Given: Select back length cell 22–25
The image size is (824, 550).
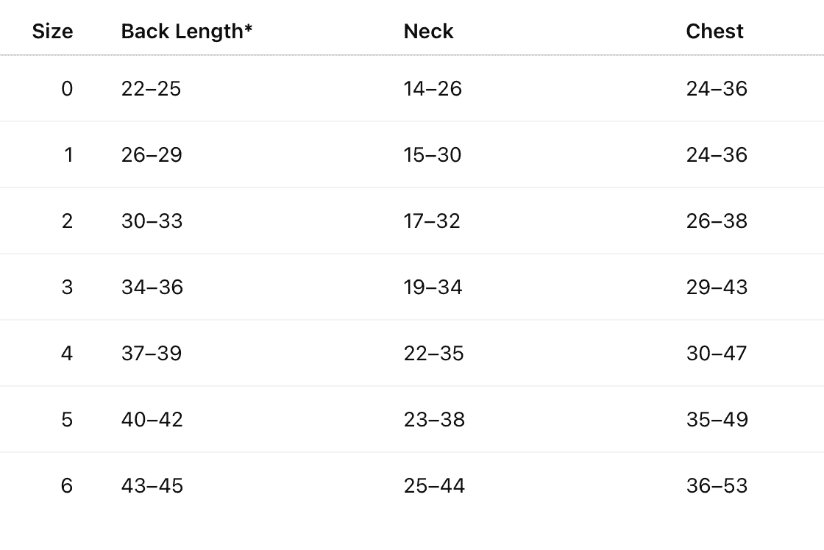Looking at the screenshot, I should coord(151,89).
